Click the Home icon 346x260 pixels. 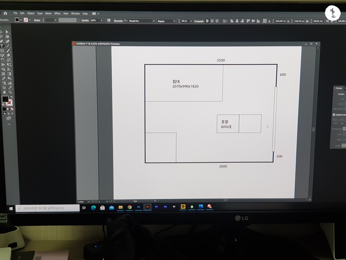pos(5,13)
